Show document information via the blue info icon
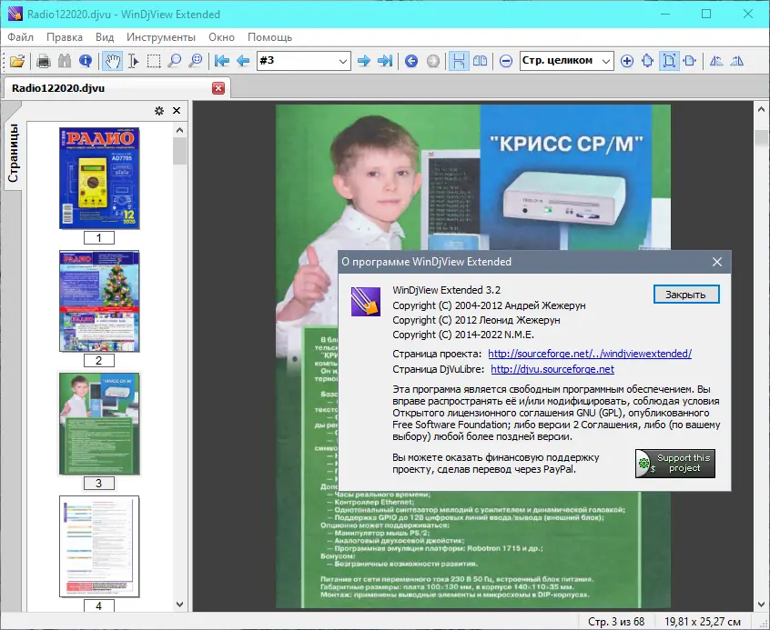The width and height of the screenshot is (770, 630). (x=86, y=61)
